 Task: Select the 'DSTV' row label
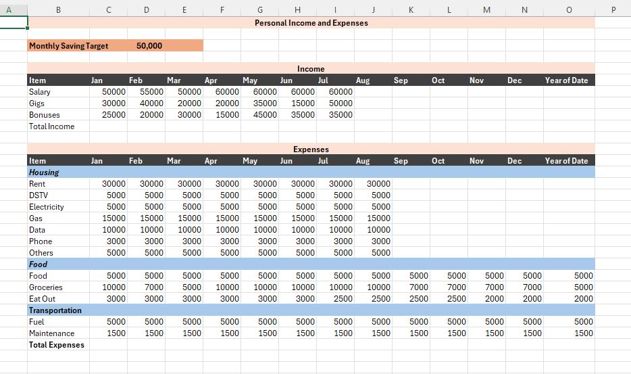(39, 195)
